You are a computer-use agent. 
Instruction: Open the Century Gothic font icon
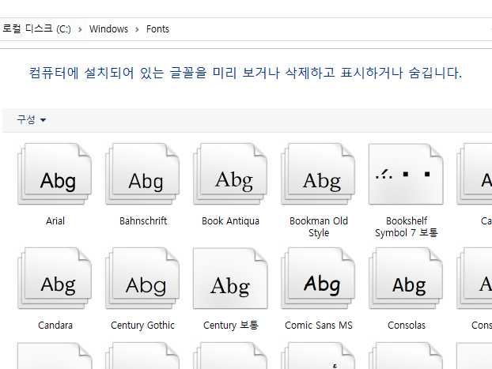click(142, 278)
